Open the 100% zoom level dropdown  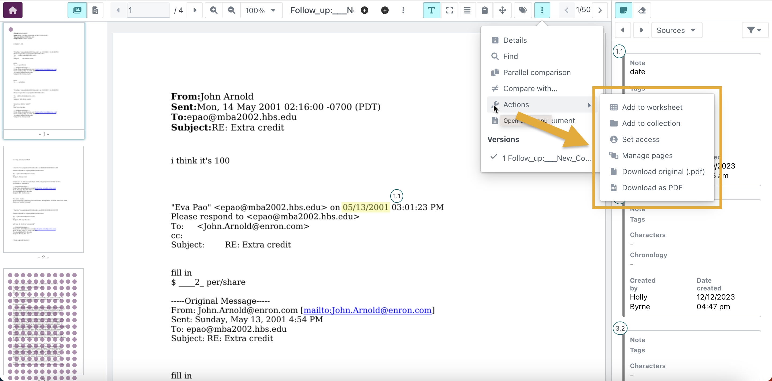click(x=261, y=10)
